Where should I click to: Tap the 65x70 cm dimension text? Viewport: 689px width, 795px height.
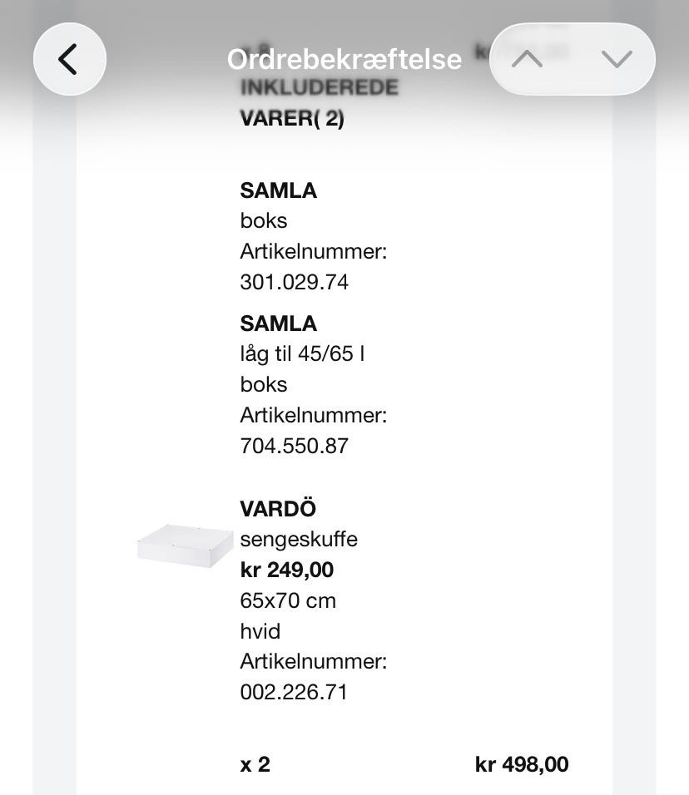pyautogui.click(x=288, y=600)
